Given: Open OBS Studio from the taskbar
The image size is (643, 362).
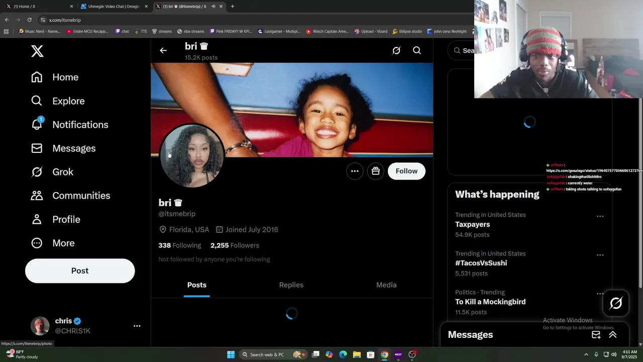Looking at the screenshot, I should pos(412,354).
